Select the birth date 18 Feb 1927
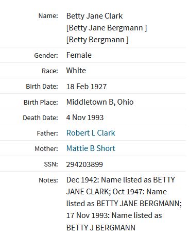This screenshot has width=189, height=234. 87,87
